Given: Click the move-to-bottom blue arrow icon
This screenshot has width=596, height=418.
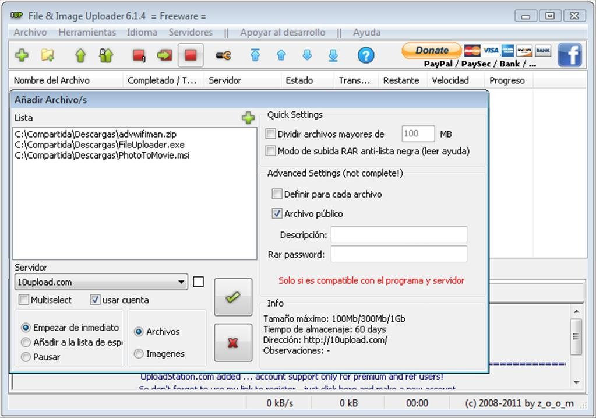Looking at the screenshot, I should pyautogui.click(x=333, y=55).
